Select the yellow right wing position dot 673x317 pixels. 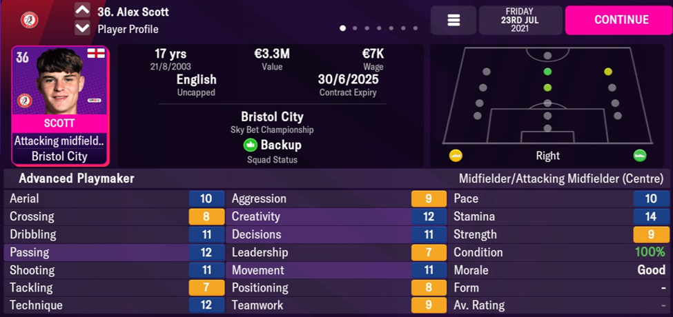pyautogui.click(x=607, y=72)
